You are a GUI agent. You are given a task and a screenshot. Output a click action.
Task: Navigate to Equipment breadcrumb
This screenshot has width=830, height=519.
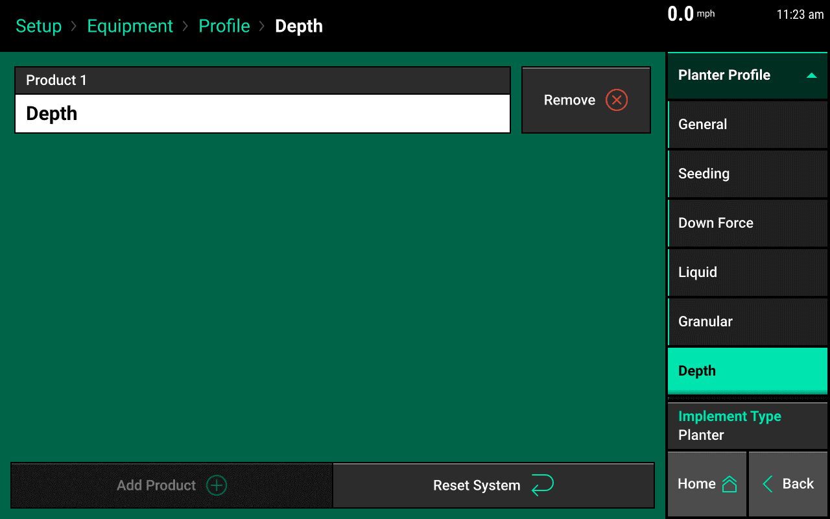coord(130,27)
